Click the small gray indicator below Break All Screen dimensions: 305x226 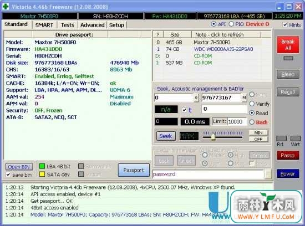[x=288, y=58]
